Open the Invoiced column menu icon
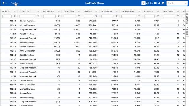The image size is (189, 106). (x=96, y=11)
